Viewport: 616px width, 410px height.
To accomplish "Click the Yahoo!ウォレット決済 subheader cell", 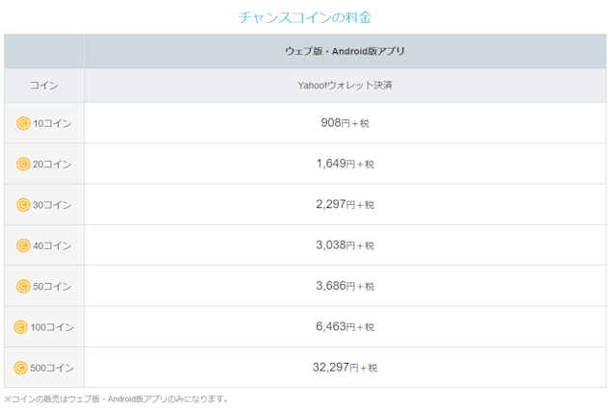I will [x=345, y=85].
